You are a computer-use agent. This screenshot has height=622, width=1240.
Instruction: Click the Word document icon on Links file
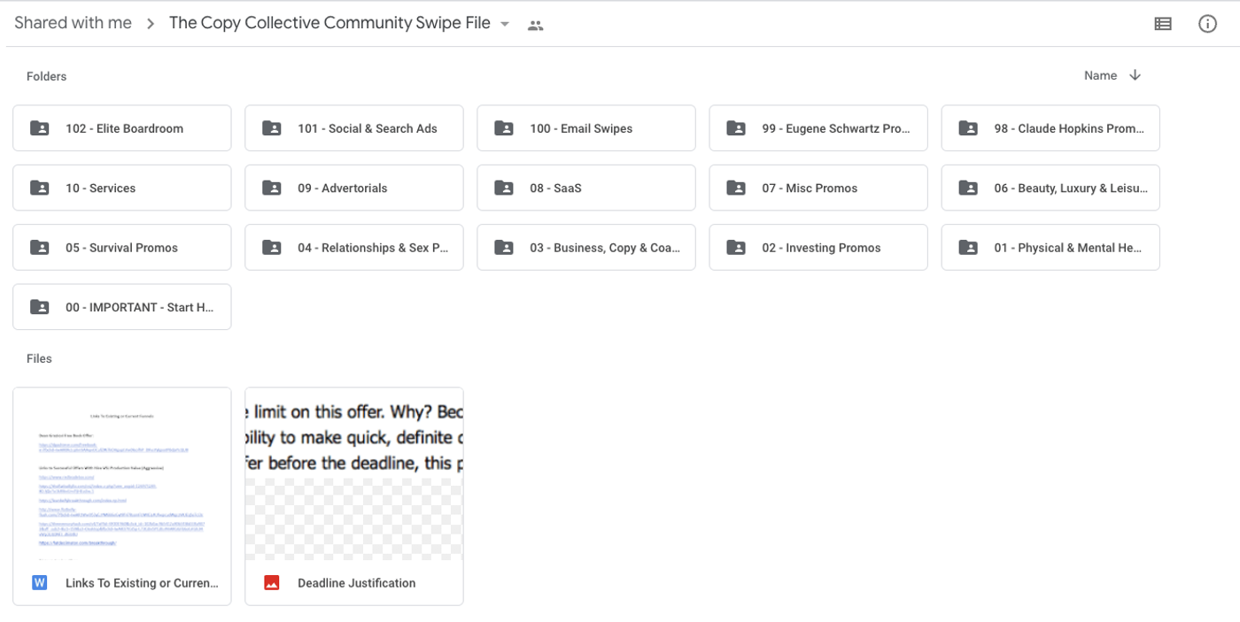39,583
